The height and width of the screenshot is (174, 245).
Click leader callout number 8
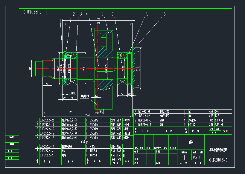click(103, 14)
